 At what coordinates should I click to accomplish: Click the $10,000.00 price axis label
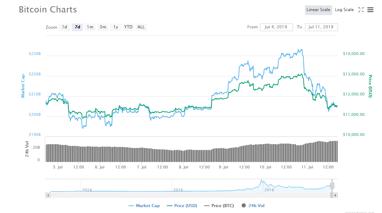pyautogui.click(x=354, y=135)
